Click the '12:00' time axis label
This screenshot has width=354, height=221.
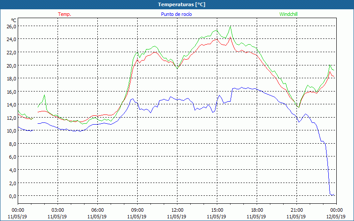click(x=177, y=210)
